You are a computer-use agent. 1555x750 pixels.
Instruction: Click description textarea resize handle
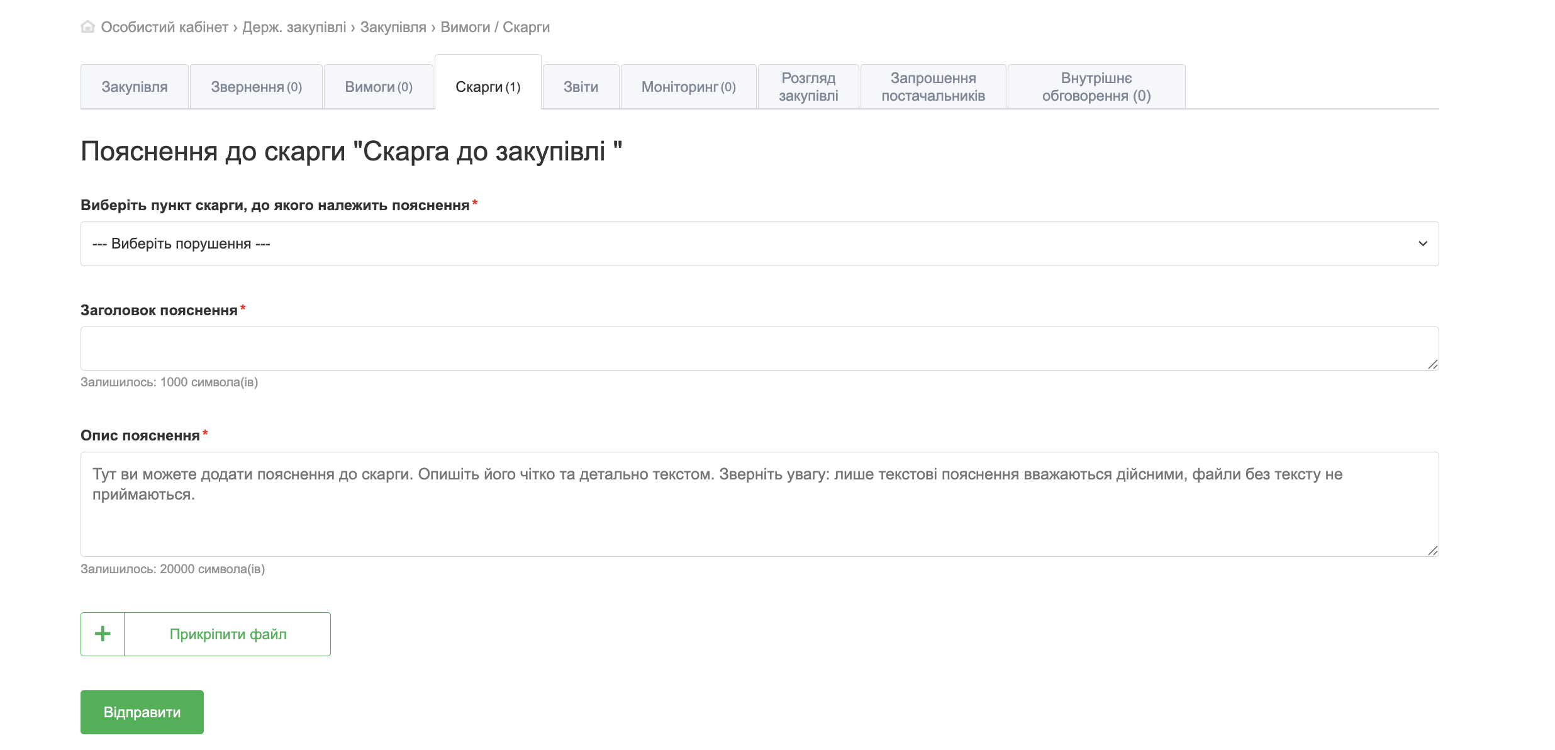pyautogui.click(x=1432, y=551)
